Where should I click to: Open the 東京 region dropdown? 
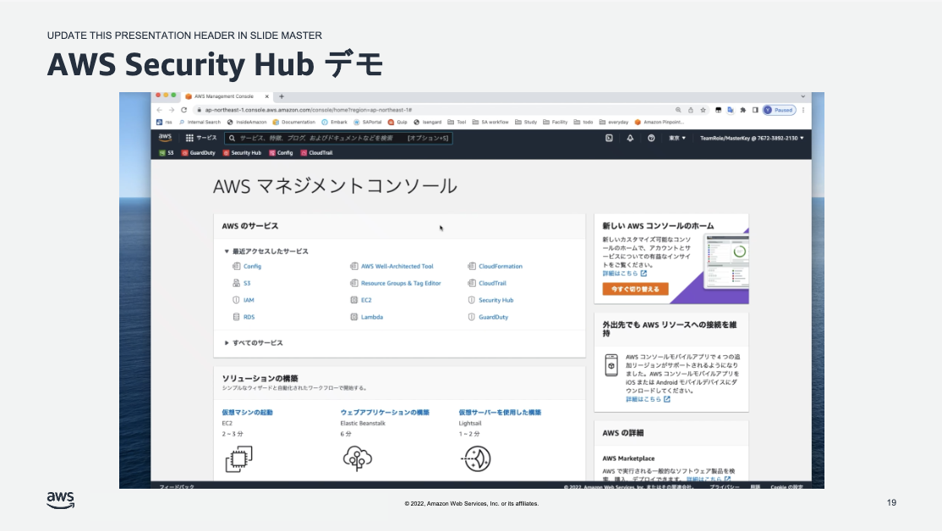[x=677, y=138]
